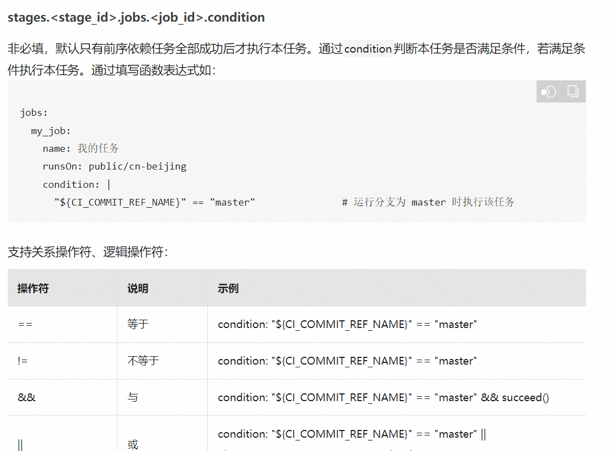Click the master branch comment in the code
612x451 pixels.
428,202
